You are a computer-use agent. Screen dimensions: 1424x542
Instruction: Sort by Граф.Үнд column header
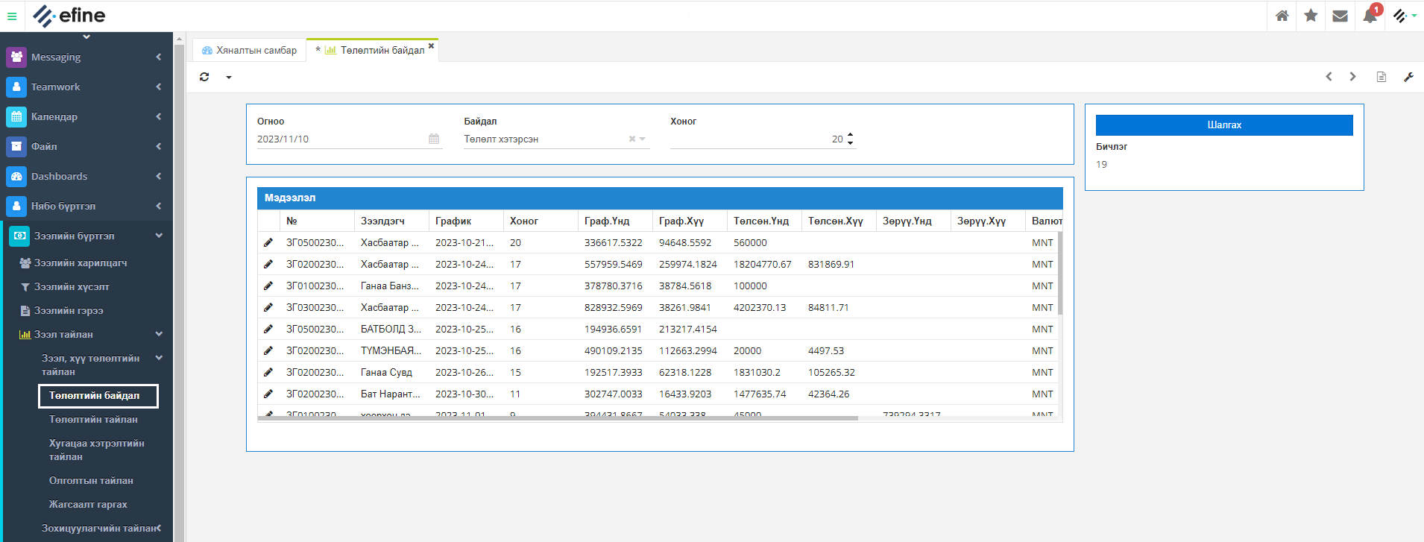tap(615, 221)
